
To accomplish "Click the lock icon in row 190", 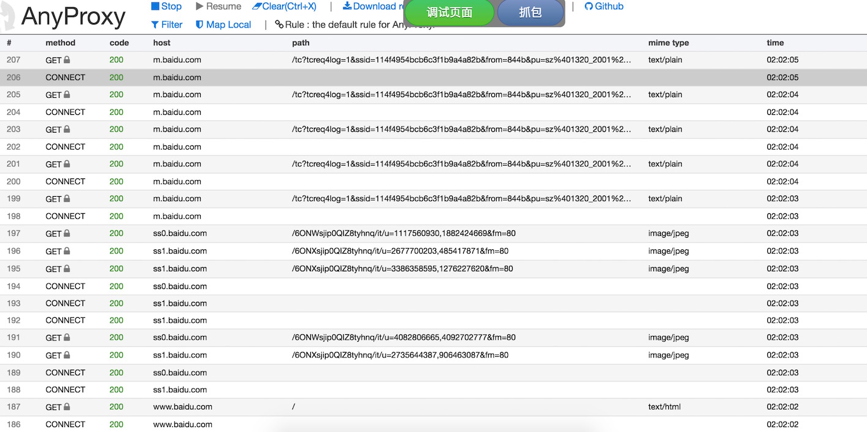I will [67, 355].
